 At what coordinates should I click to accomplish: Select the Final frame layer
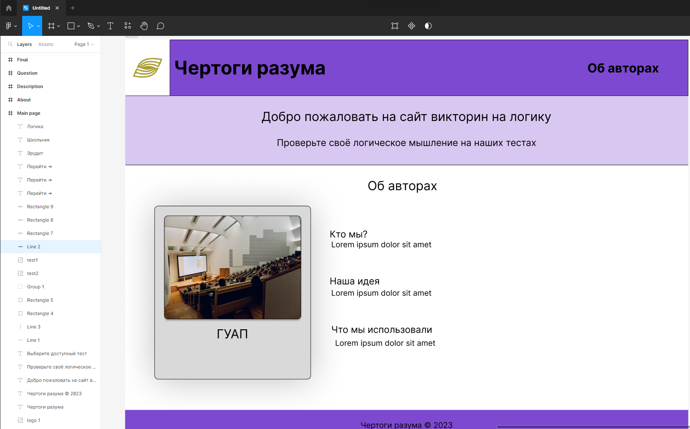point(51,60)
